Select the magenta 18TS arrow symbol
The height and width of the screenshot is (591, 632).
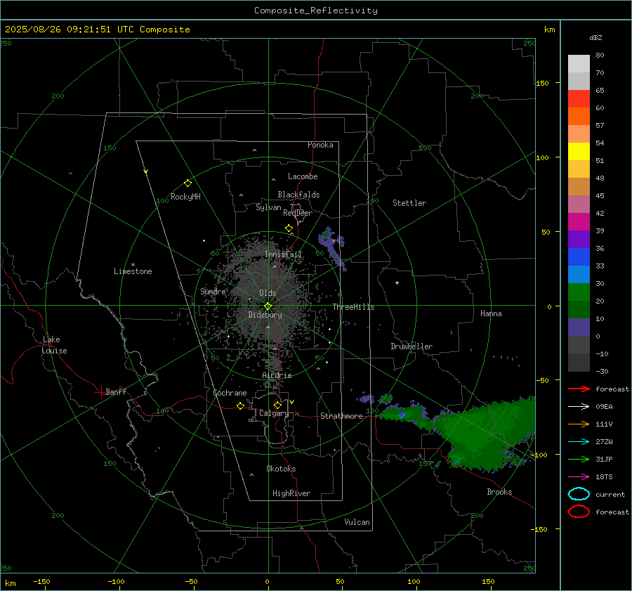[579, 477]
